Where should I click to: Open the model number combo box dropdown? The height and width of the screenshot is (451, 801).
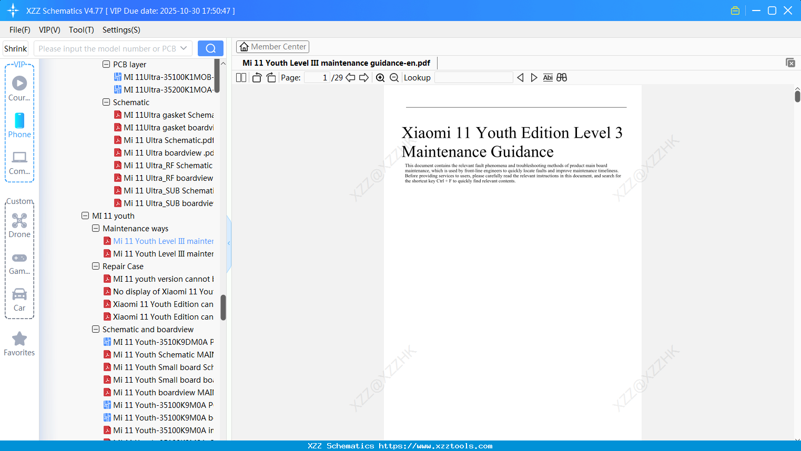185,48
